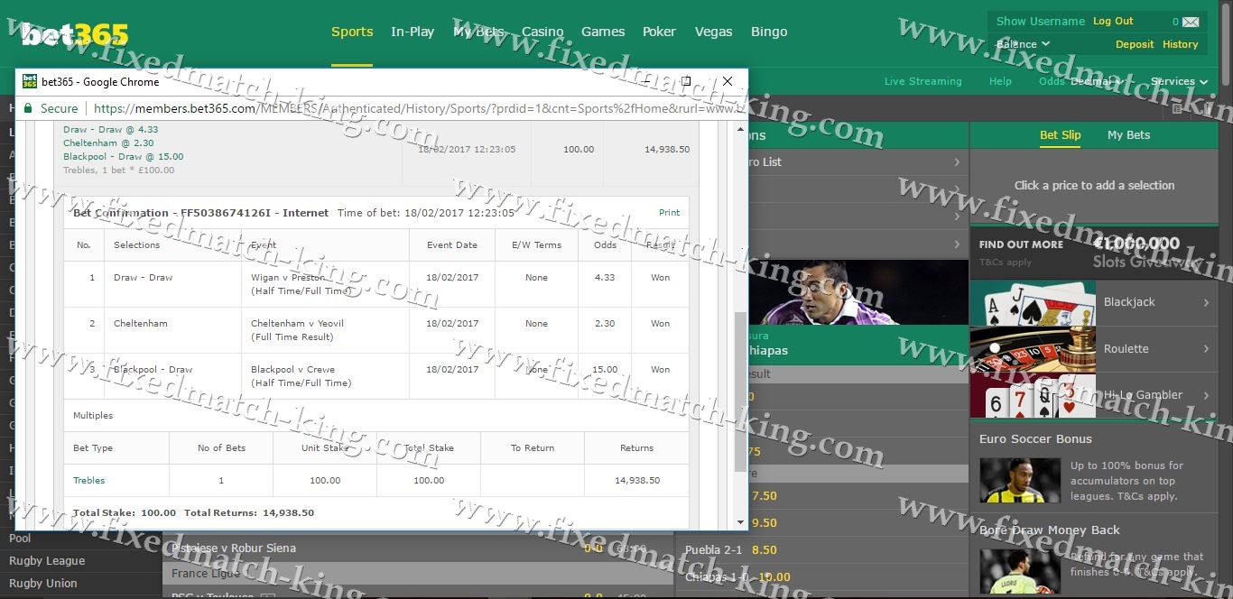This screenshot has height=599, width=1233.
Task: Click the Cheltenham v Yeovil event cell
Action: (x=325, y=330)
